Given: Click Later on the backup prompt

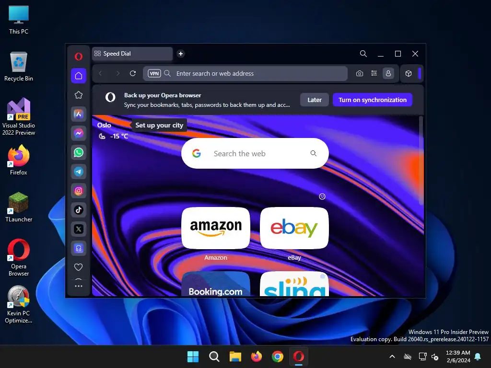Looking at the screenshot, I should [315, 100].
